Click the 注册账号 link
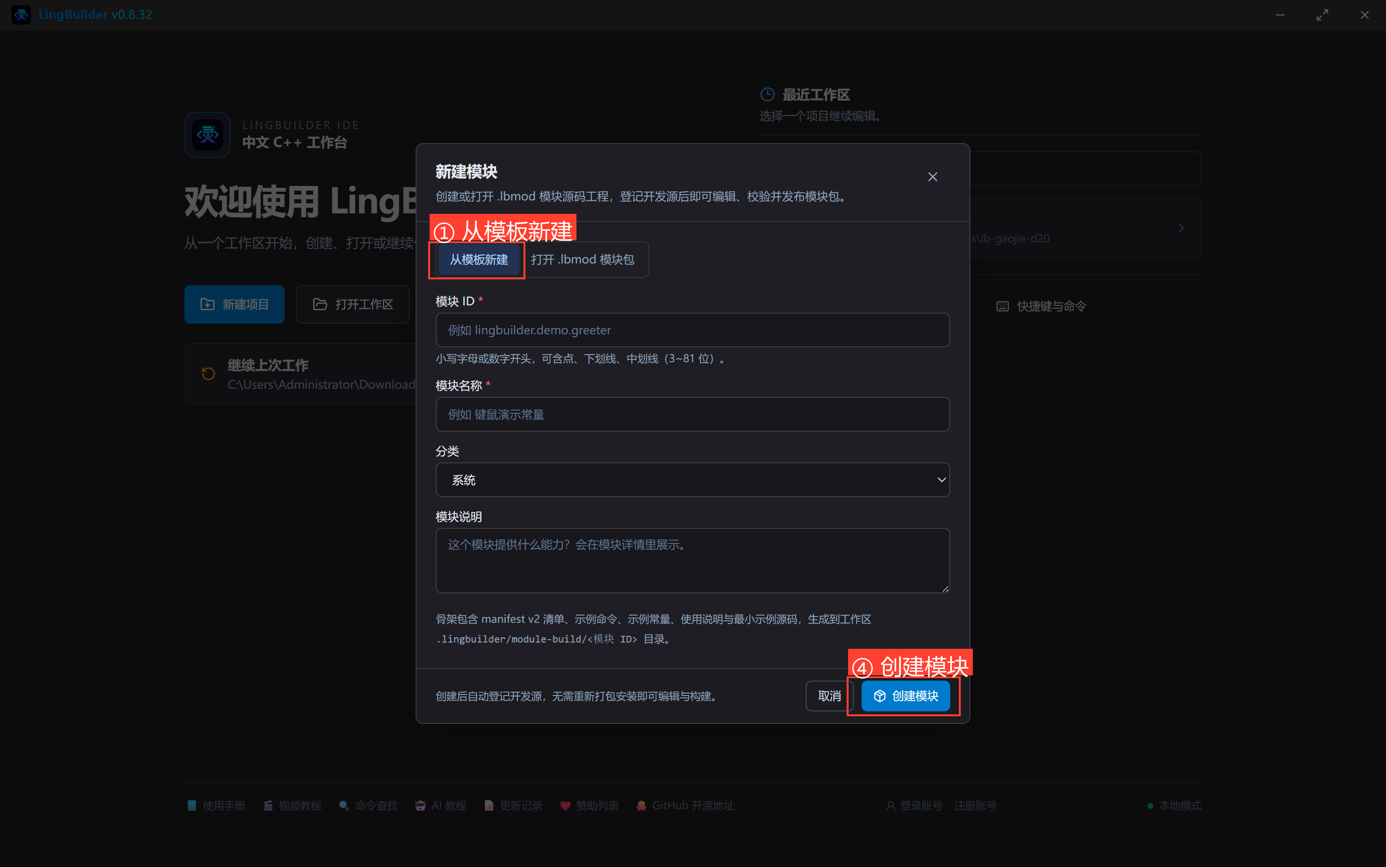This screenshot has width=1386, height=867. (975, 805)
